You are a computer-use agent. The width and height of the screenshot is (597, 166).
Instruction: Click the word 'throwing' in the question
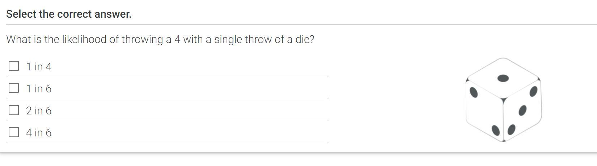pyautogui.click(x=142, y=39)
